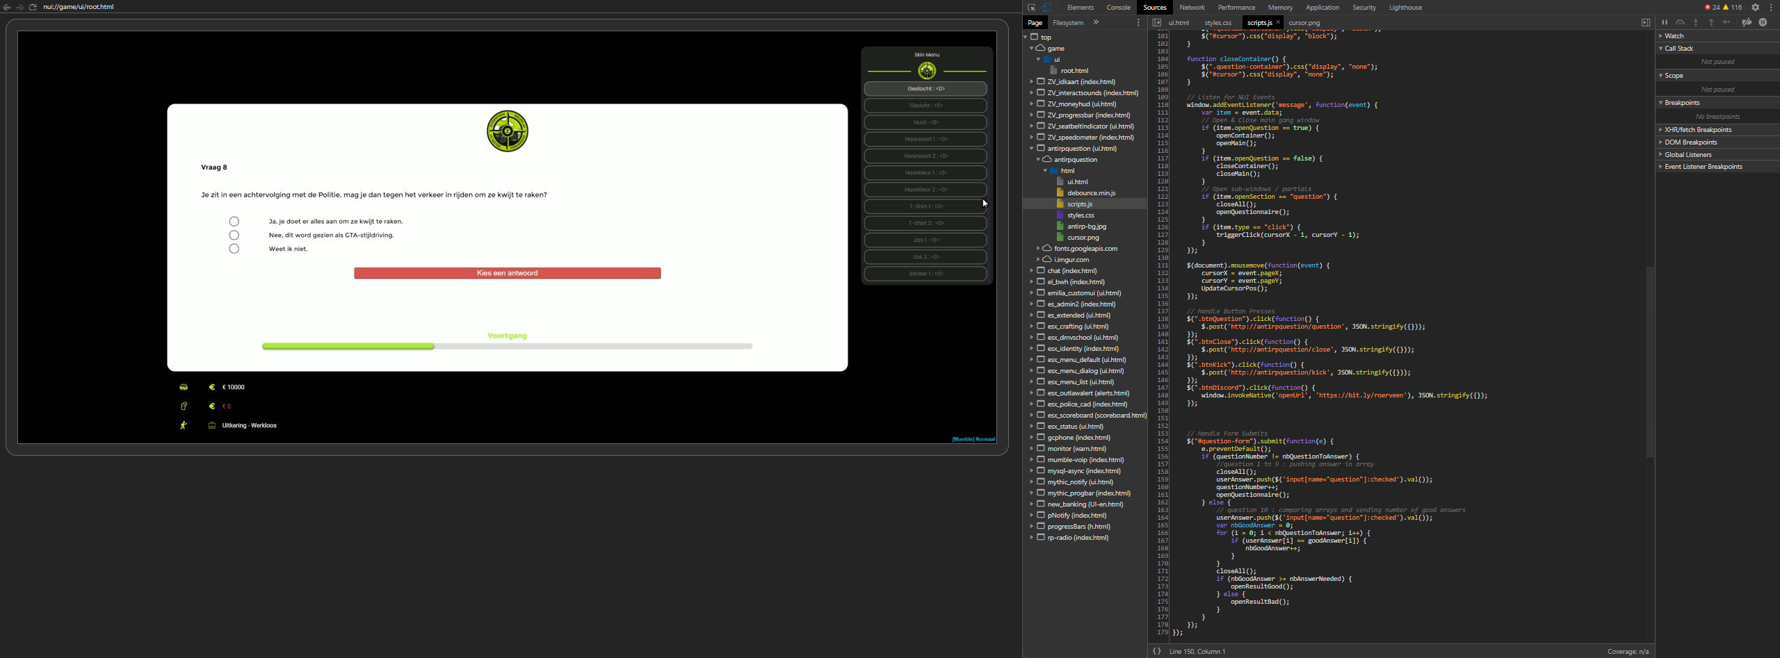Click pause on exceptions icon
The width and height of the screenshot is (1780, 658).
(x=1763, y=23)
